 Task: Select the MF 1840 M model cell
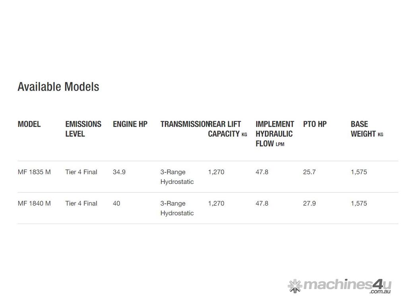point(34,203)
